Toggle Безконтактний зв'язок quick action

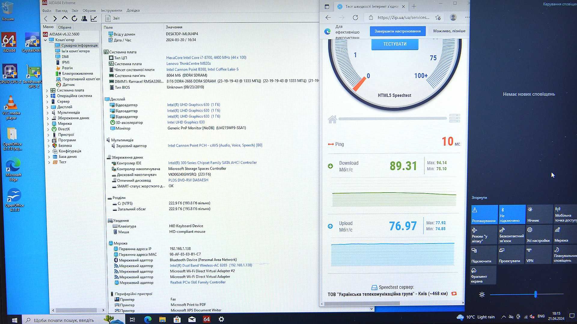pyautogui.click(x=511, y=235)
